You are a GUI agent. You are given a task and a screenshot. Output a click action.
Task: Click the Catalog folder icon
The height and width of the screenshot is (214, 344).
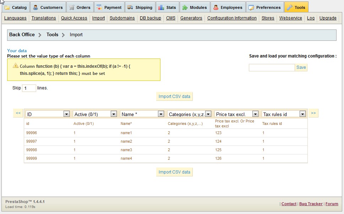(7, 7)
